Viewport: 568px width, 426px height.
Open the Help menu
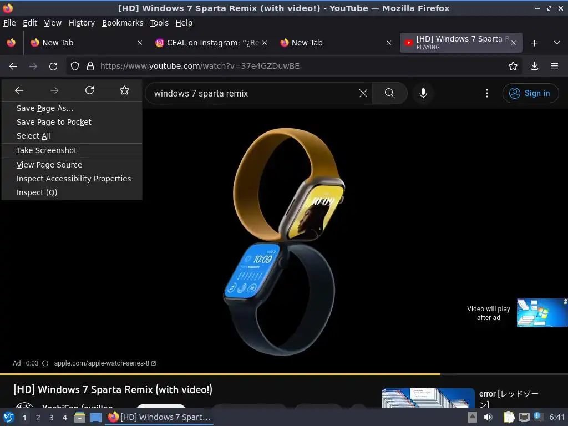184,23
